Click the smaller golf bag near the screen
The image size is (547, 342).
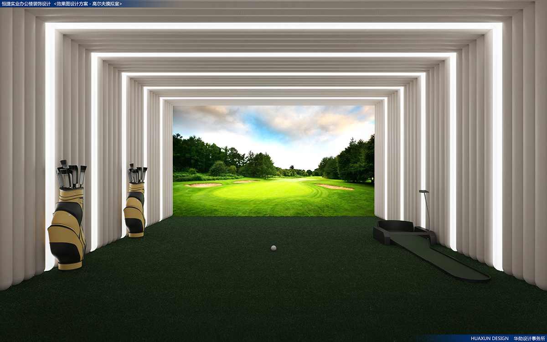click(134, 209)
